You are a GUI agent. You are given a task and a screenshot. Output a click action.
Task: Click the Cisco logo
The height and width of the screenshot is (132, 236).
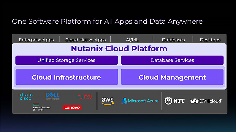26,96
